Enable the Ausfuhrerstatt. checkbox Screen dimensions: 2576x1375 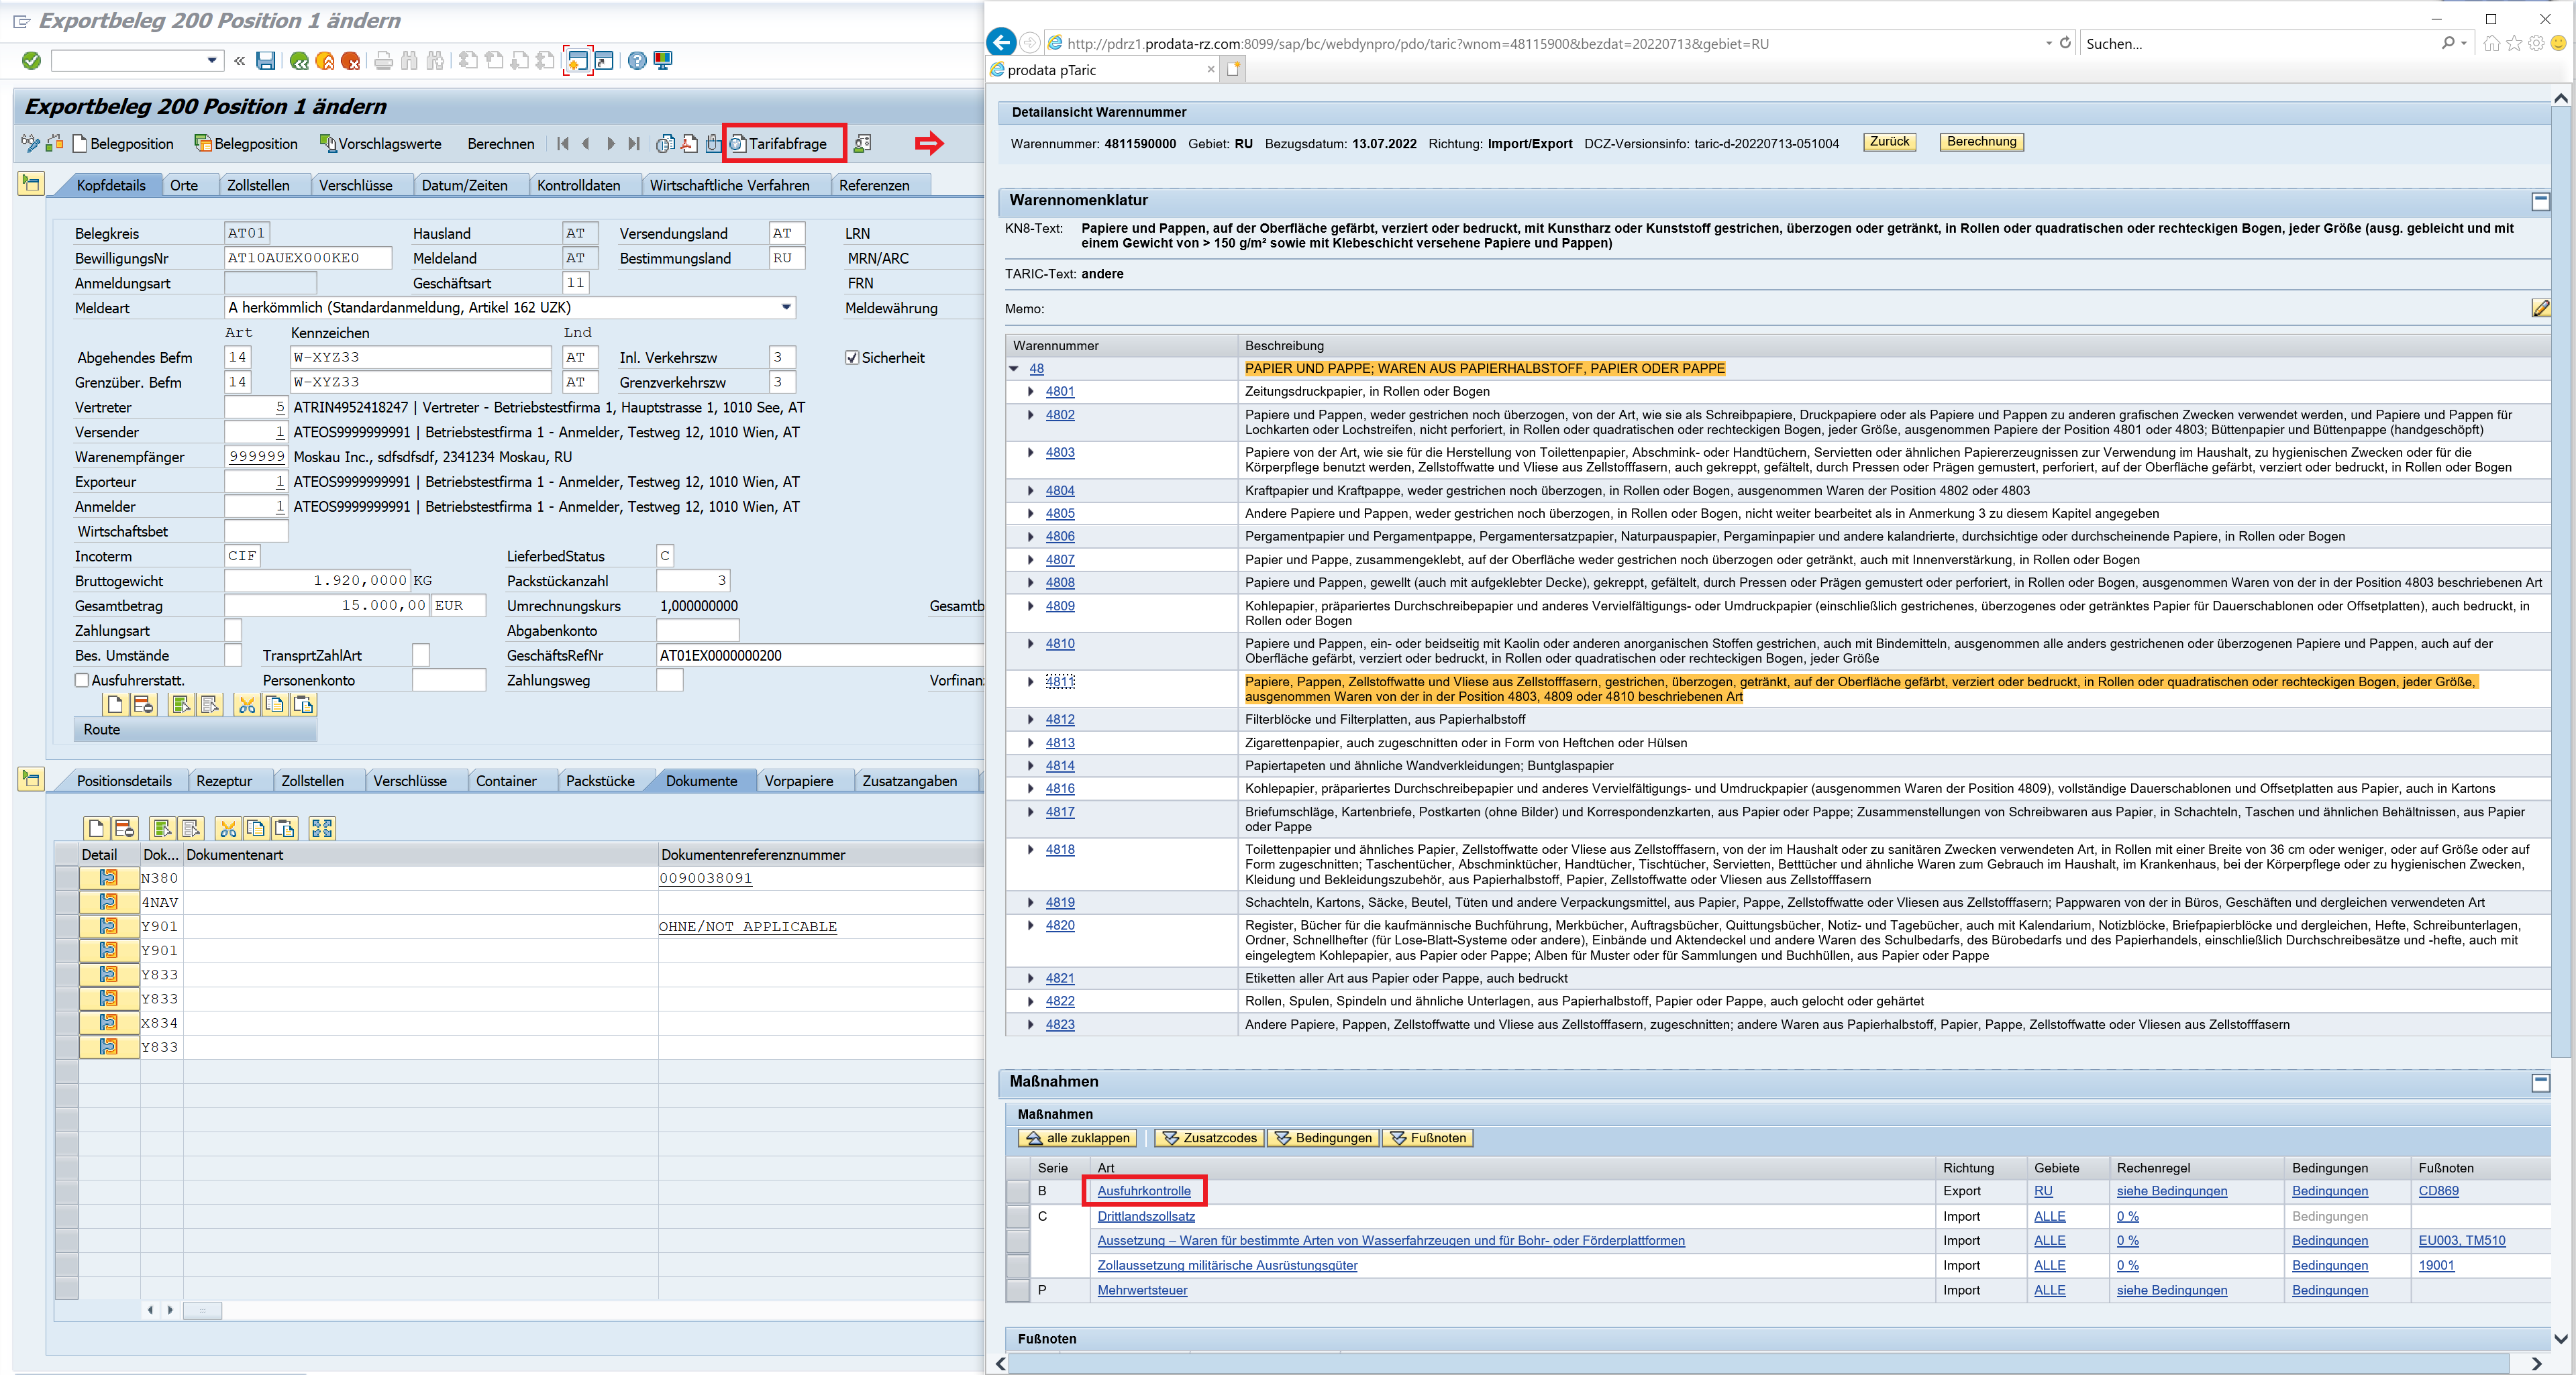82,681
